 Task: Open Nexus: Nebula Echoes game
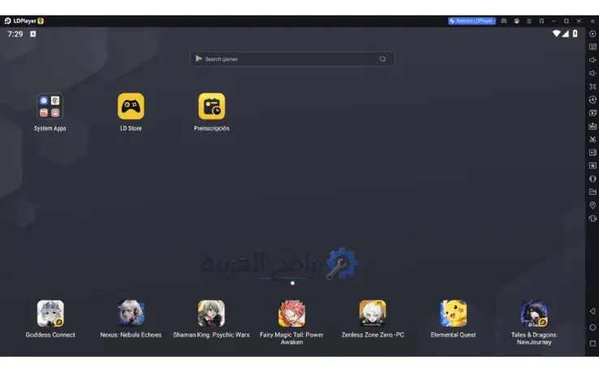pyautogui.click(x=131, y=314)
